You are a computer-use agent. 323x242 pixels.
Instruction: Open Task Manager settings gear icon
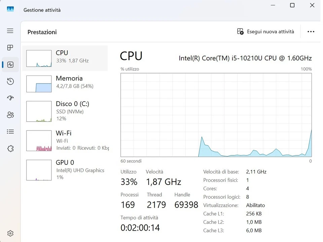[x=10, y=233]
